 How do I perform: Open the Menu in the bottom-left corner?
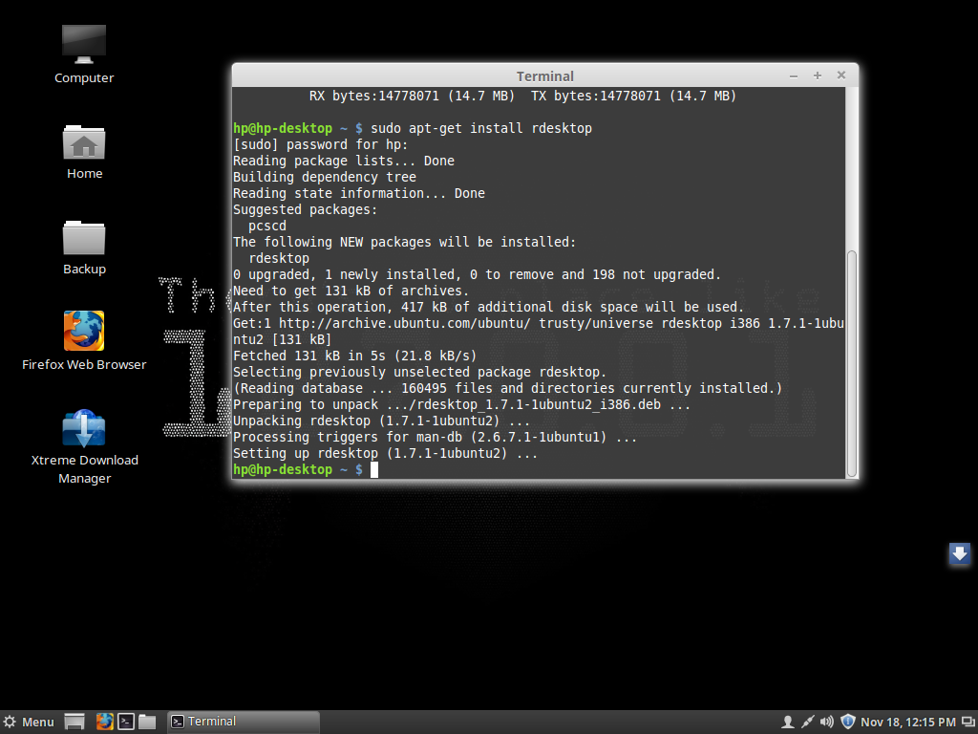pyautogui.click(x=29, y=721)
